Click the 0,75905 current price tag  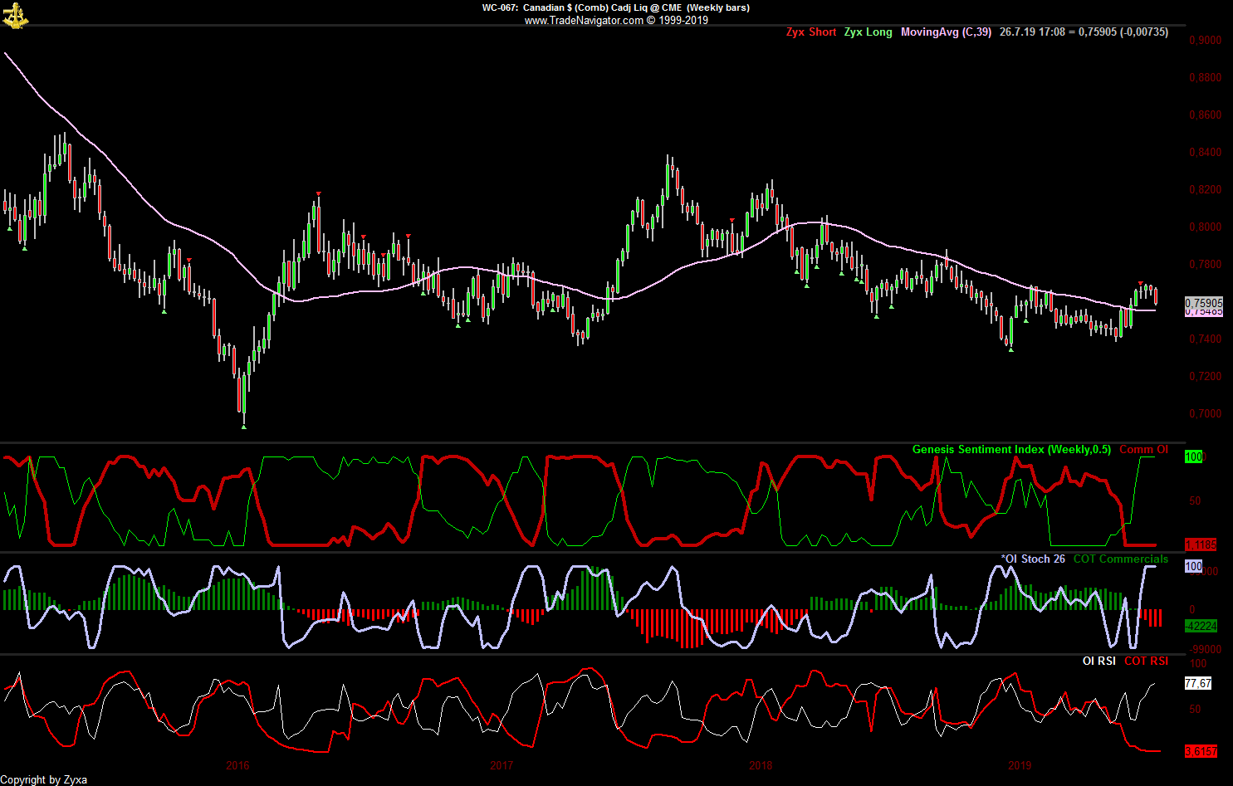1203,304
